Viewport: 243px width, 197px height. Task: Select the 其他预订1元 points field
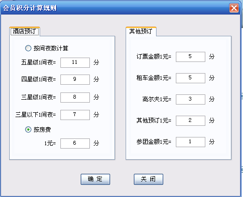tap(190, 121)
